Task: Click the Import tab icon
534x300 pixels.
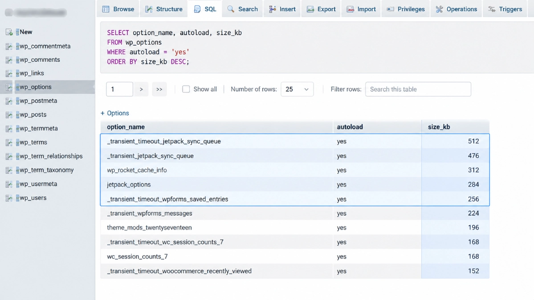Action: coord(350,9)
